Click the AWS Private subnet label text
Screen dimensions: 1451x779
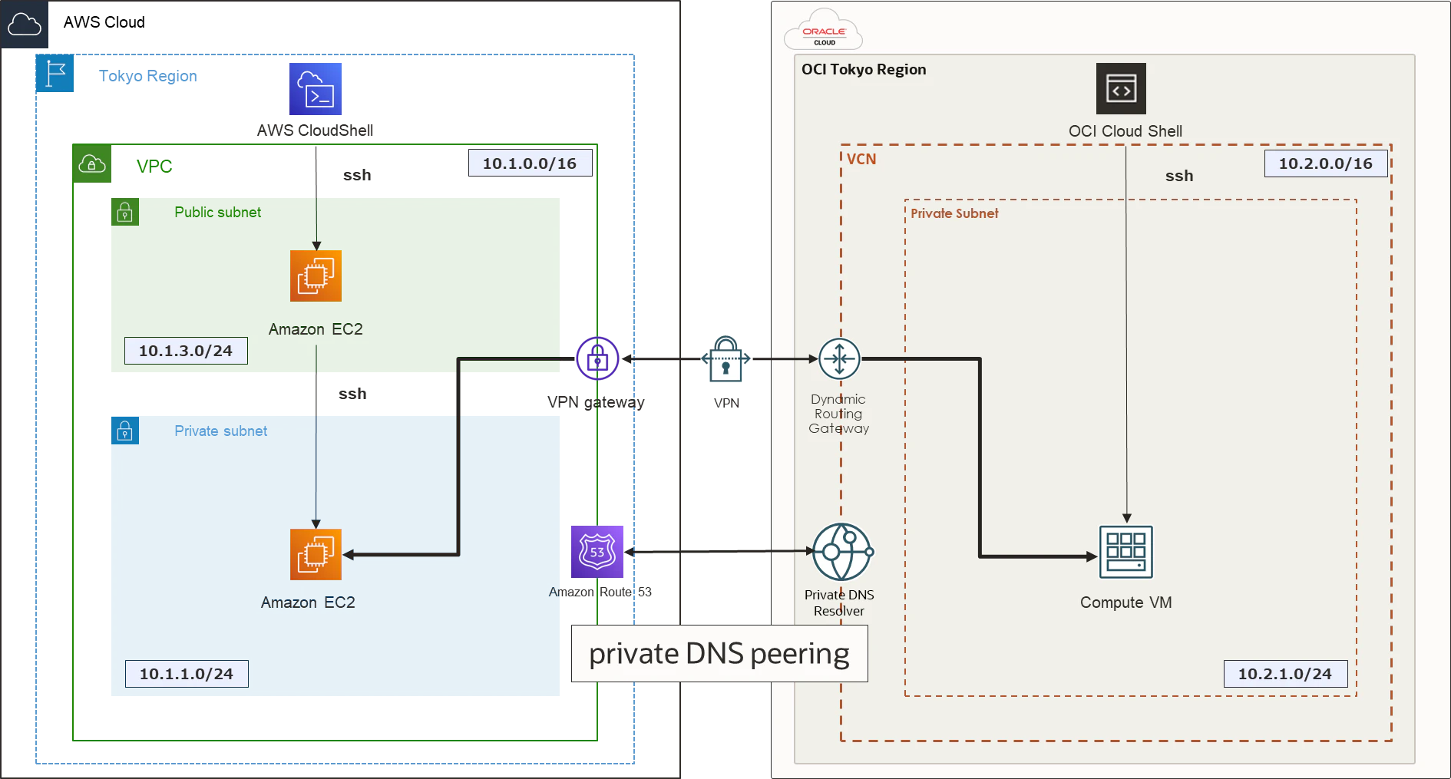click(x=221, y=431)
